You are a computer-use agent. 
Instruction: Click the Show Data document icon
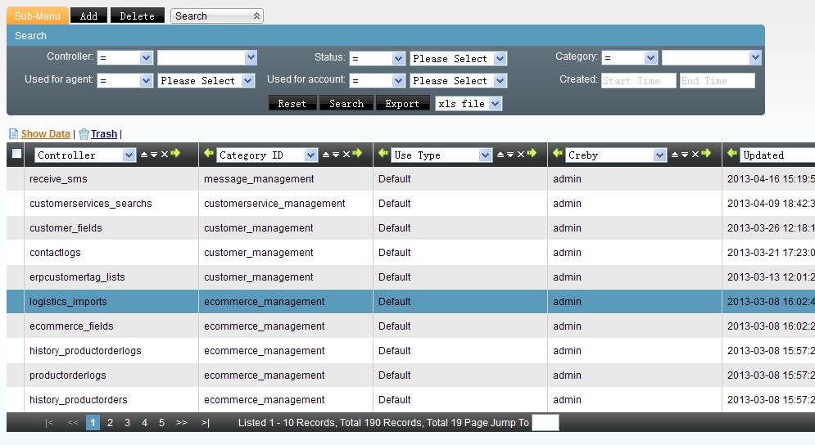[13, 134]
